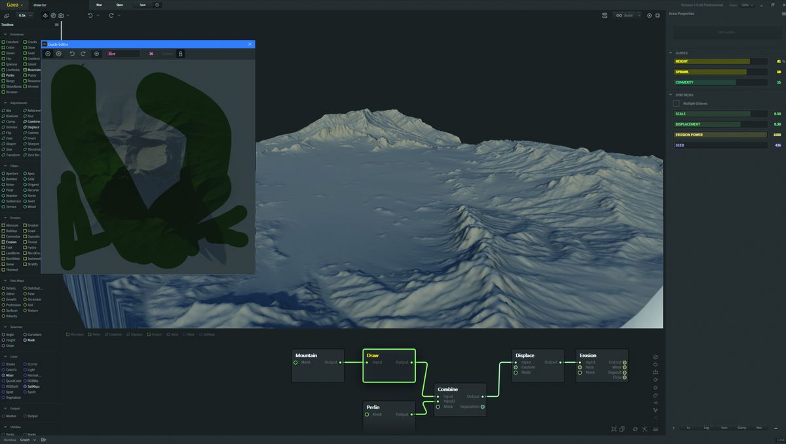This screenshot has height=444, width=786.
Task: Toggle the Perlin primitive in Toolbox
Action: (x=10, y=75)
